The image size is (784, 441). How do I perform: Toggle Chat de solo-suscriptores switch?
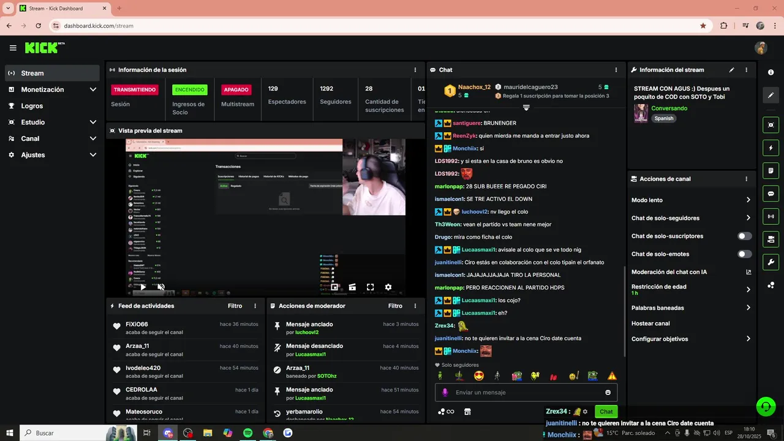tap(745, 236)
